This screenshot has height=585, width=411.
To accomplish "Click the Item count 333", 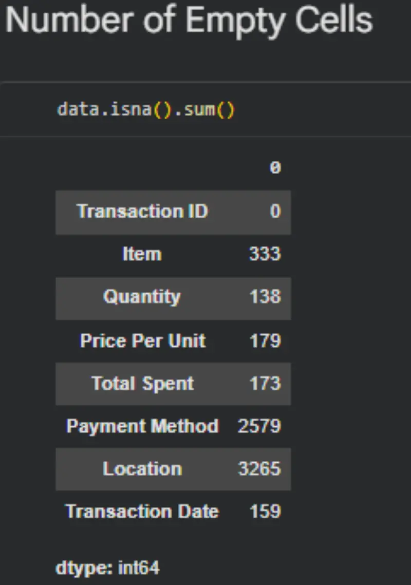I will coord(265,254).
